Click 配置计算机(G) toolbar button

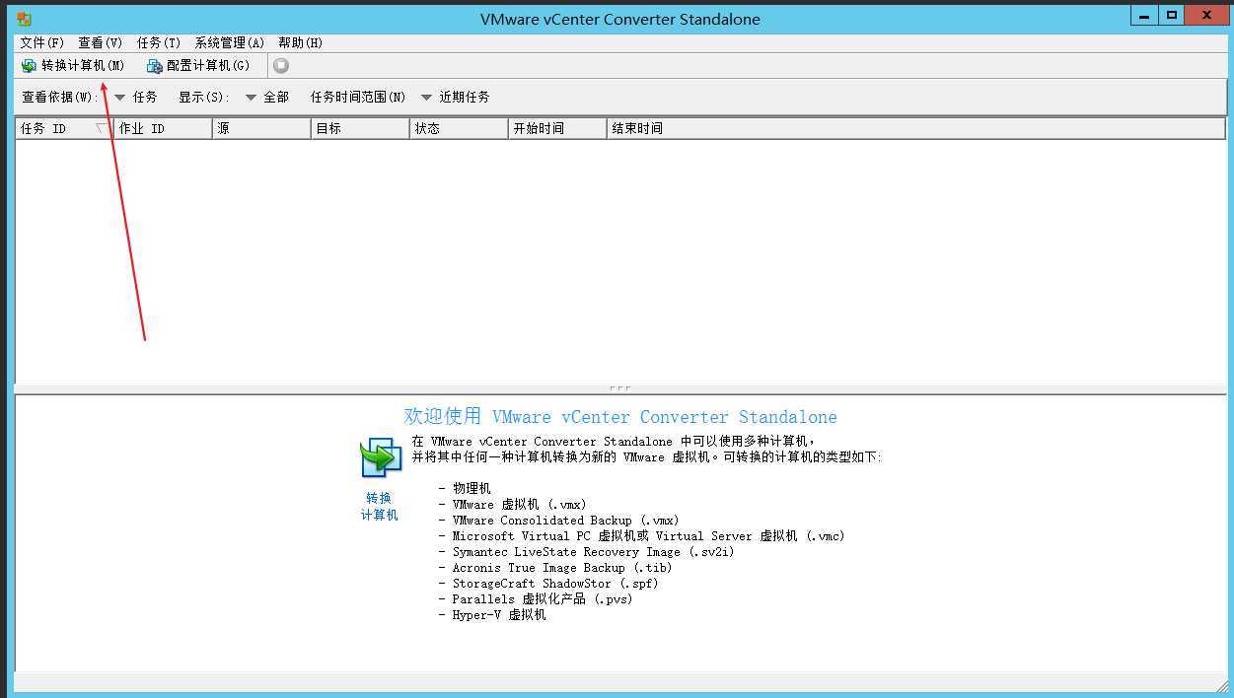click(198, 66)
